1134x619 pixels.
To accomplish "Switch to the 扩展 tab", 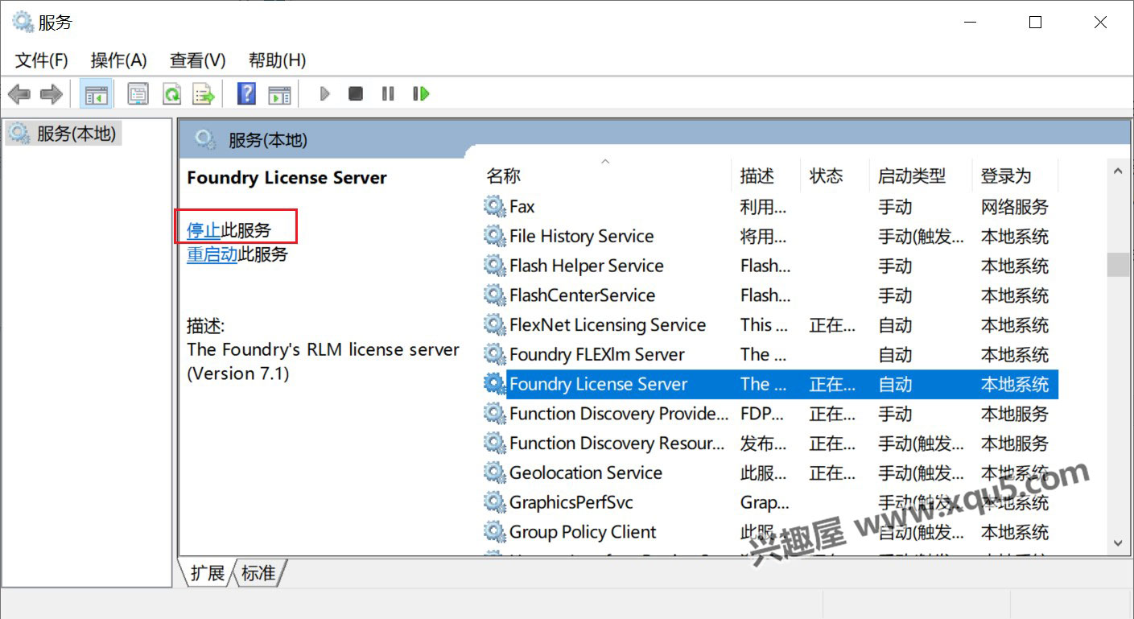I will point(207,573).
